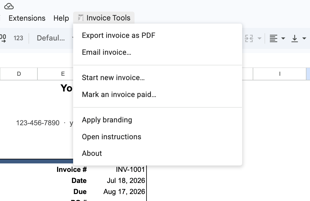
Task: Click the merge cells icon
Action: [x=249, y=38]
